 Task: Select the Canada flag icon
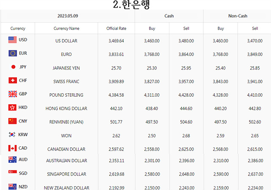point(12,148)
